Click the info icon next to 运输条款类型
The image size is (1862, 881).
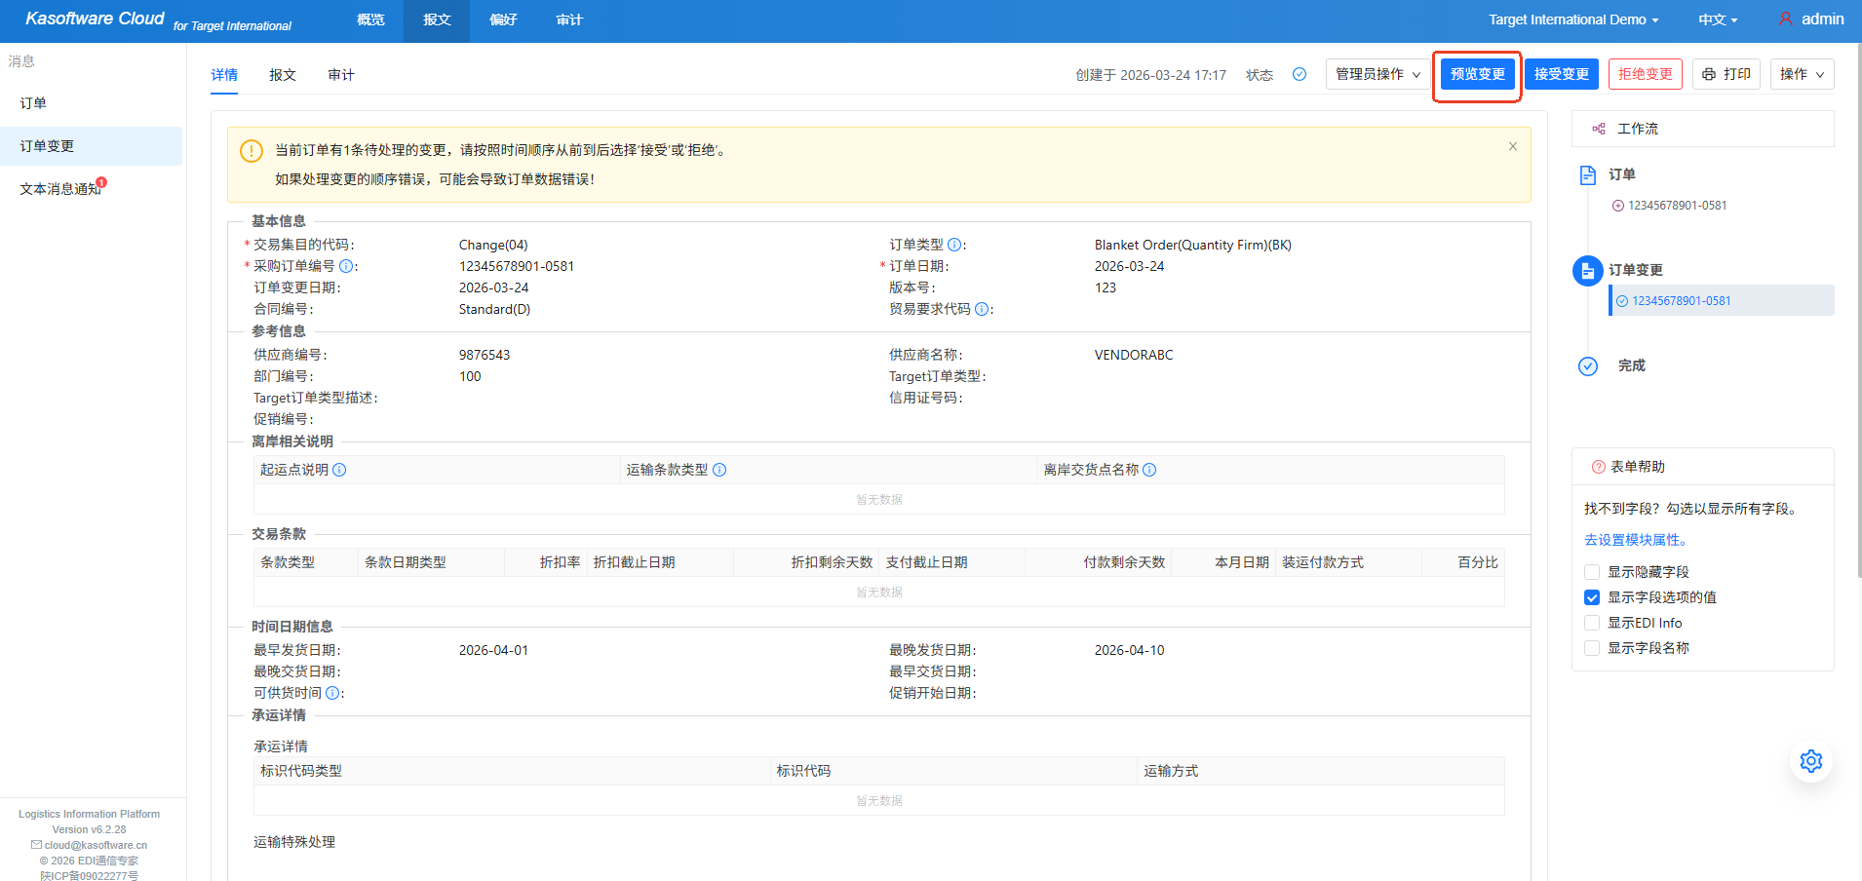(719, 470)
